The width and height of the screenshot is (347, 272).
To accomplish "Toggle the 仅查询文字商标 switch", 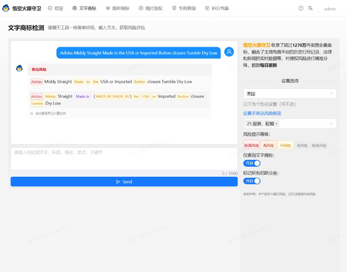I will coord(252,163).
